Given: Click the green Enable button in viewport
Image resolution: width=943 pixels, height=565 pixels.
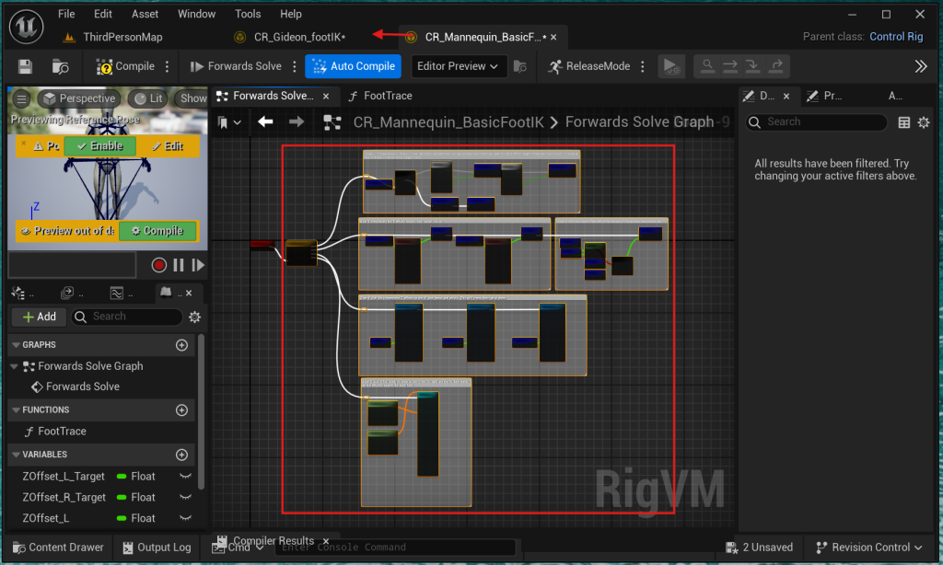Looking at the screenshot, I should click(x=99, y=146).
